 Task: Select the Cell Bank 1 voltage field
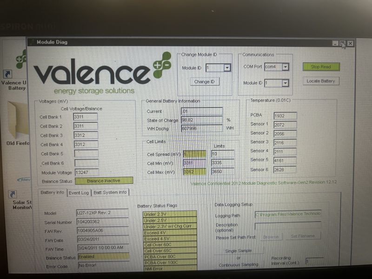(x=86, y=117)
